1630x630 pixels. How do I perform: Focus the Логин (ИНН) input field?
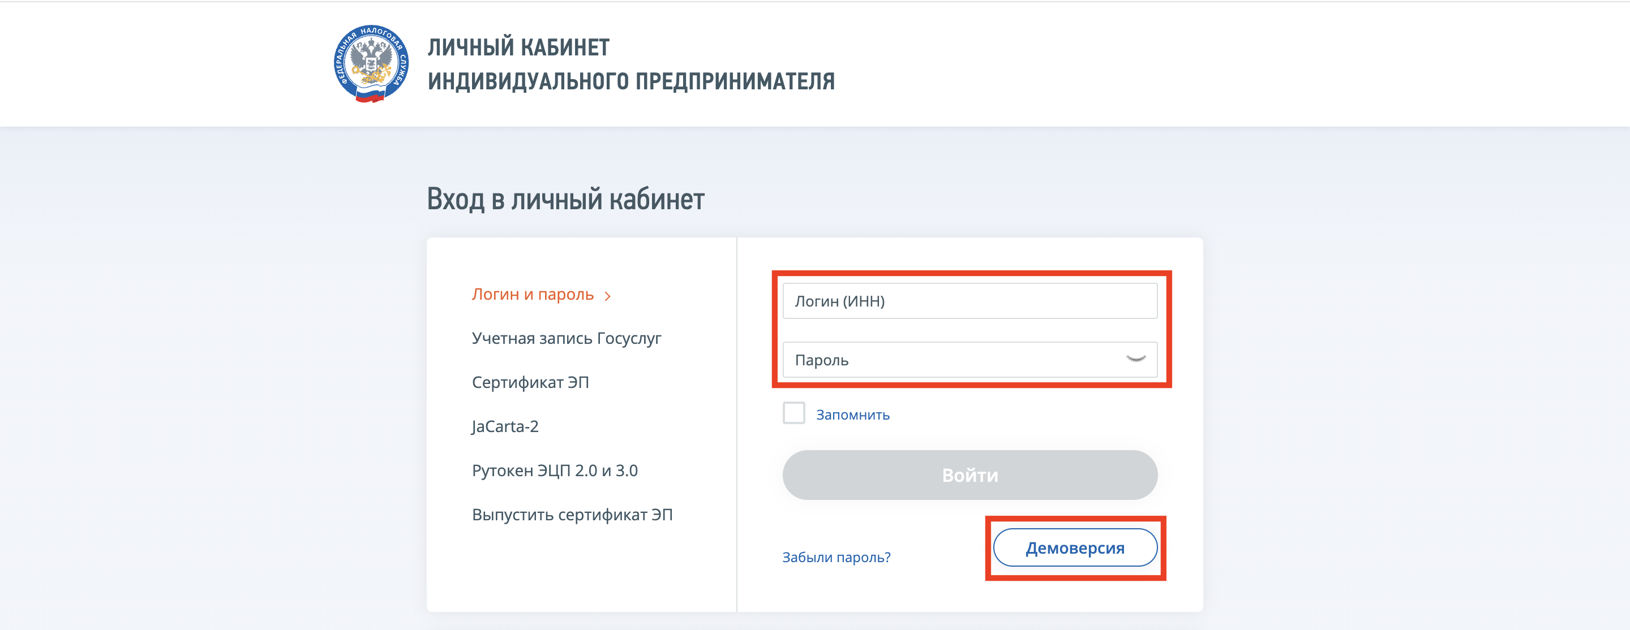click(970, 300)
